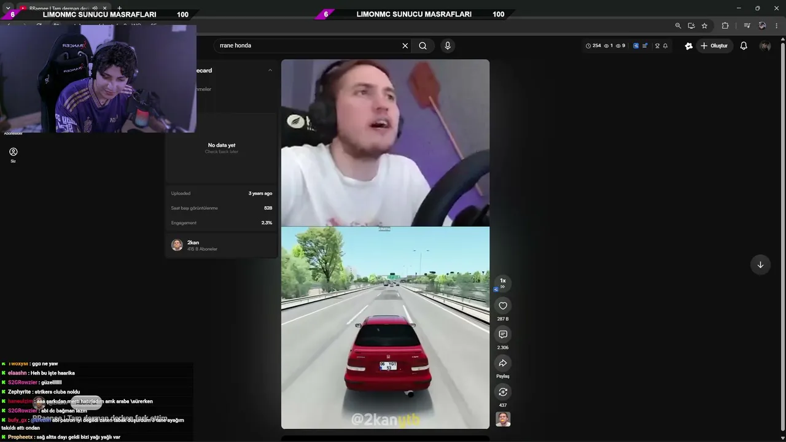Click the 437 remix count

(503, 405)
